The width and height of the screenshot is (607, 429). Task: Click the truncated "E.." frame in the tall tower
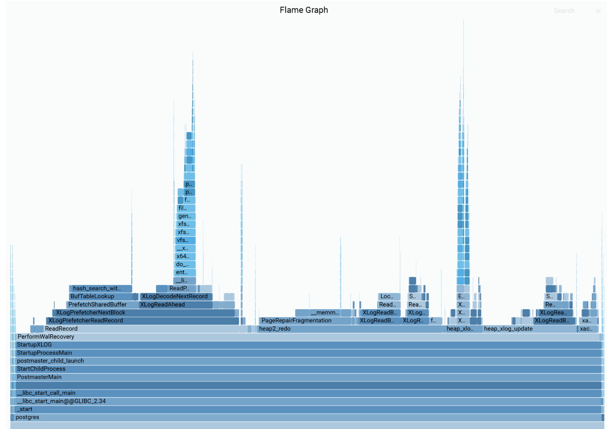(463, 297)
